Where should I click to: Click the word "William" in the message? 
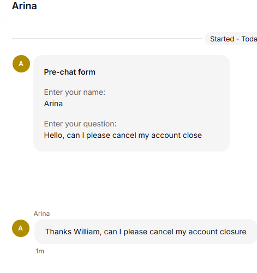[x=87, y=232]
